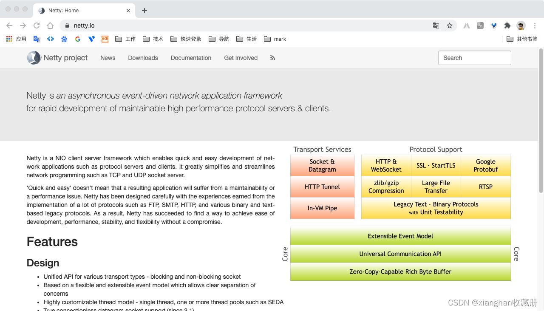The height and width of the screenshot is (311, 544).
Task: Click the grey A-shaped extension icon
Action: coord(467,25)
